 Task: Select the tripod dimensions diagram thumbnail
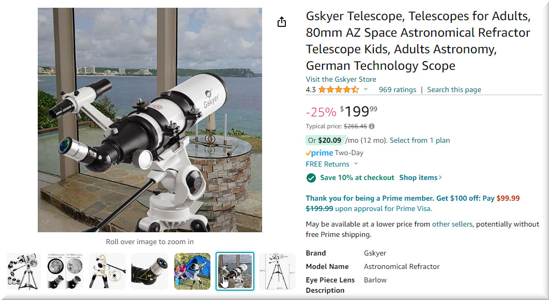point(277,271)
